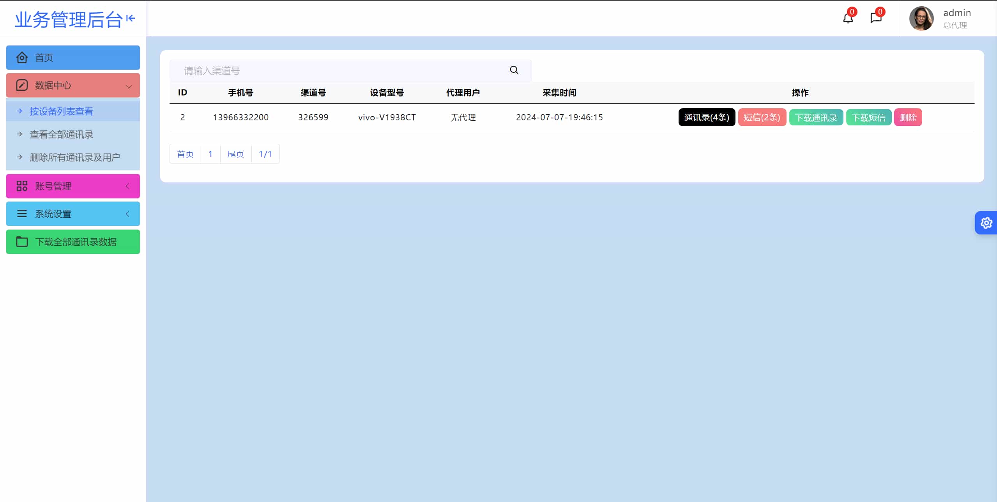997x502 pixels.
Task: Open the floating settings gear button
Action: pyautogui.click(x=986, y=223)
